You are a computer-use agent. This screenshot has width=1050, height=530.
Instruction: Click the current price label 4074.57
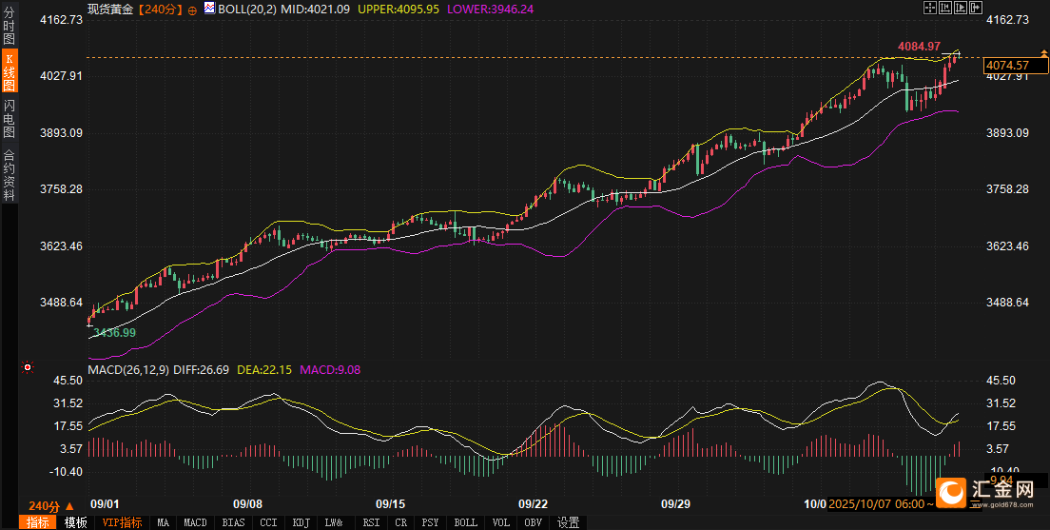pos(1008,66)
